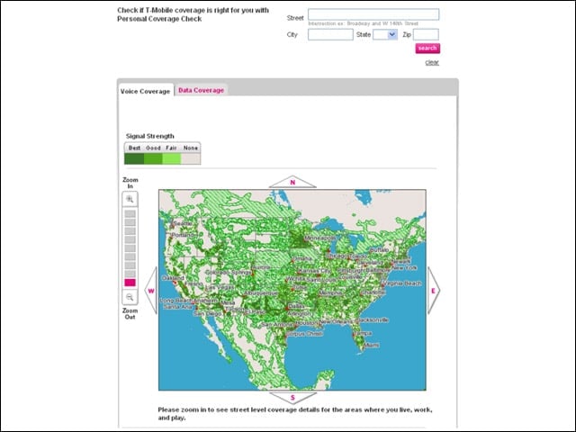Click the Best signal dark green swatch

point(134,158)
